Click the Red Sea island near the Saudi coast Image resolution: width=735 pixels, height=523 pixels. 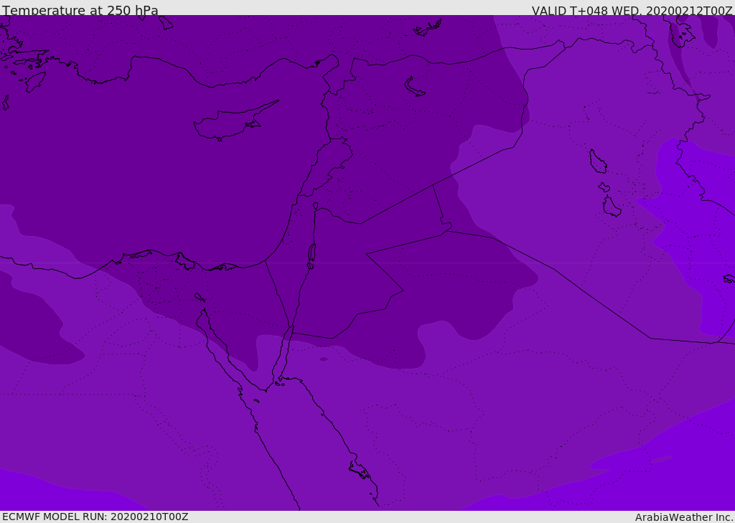359,470
